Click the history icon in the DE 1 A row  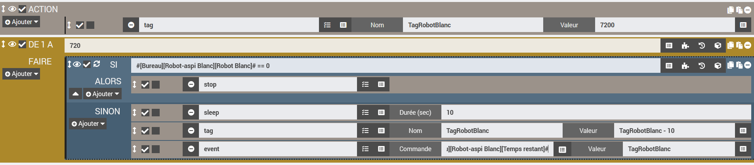point(701,46)
